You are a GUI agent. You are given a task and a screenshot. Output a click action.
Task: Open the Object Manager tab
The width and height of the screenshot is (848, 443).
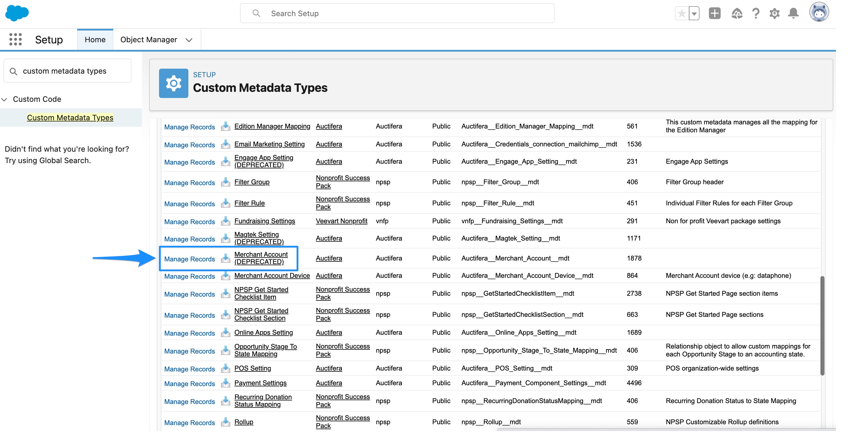(x=148, y=40)
